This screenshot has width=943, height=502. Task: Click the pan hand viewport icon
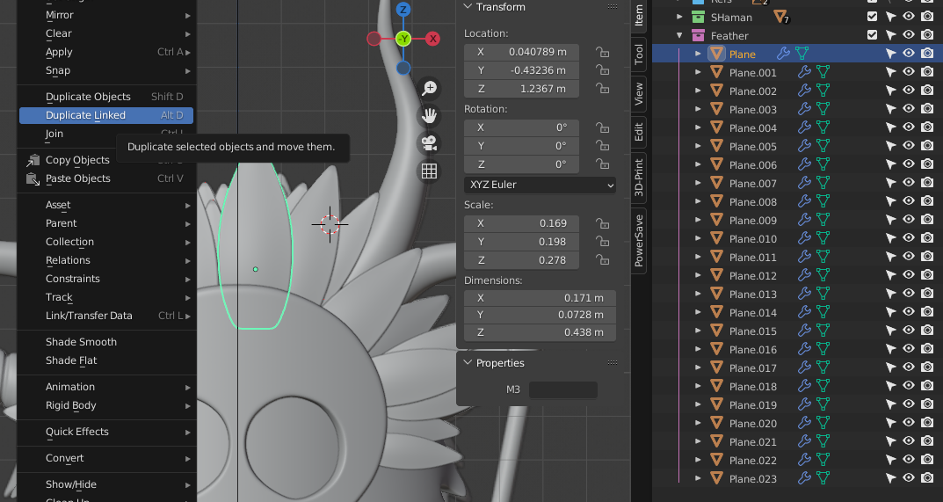click(429, 115)
